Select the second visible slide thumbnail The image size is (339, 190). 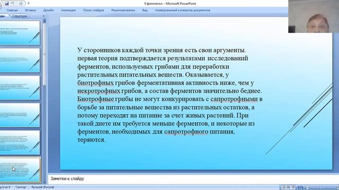coord(20,60)
